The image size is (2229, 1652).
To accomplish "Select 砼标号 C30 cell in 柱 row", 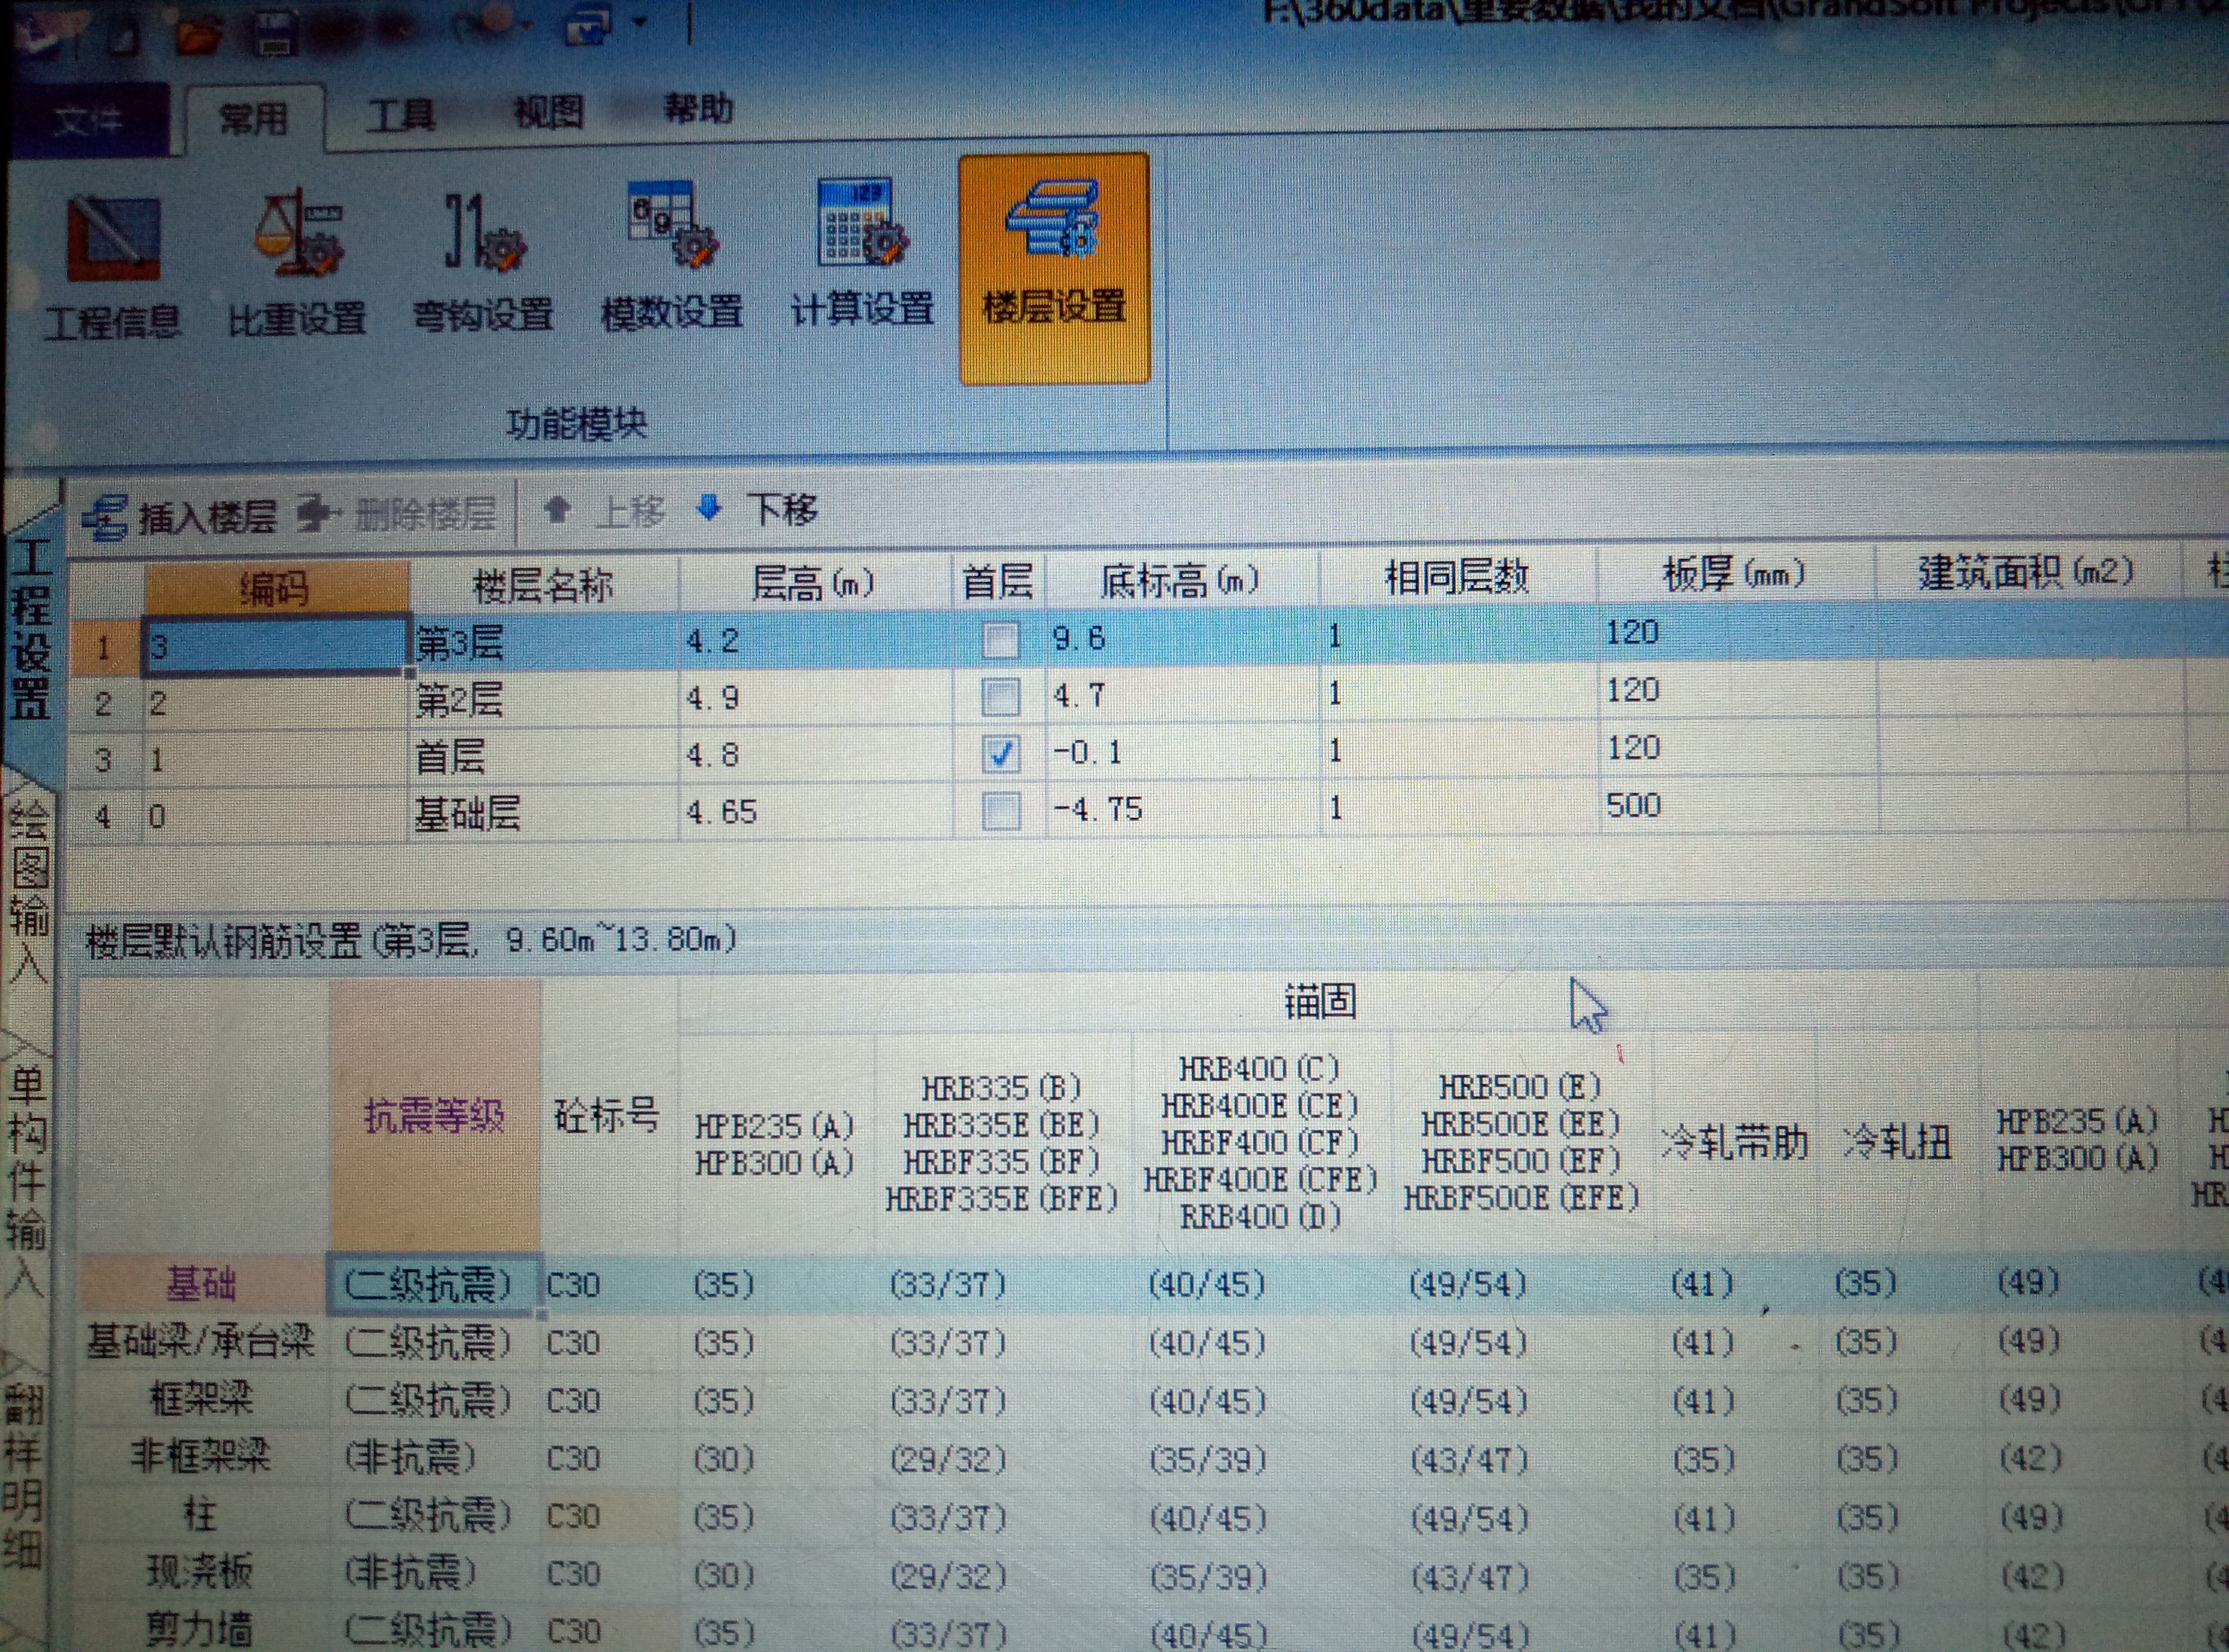I will click(608, 1516).
